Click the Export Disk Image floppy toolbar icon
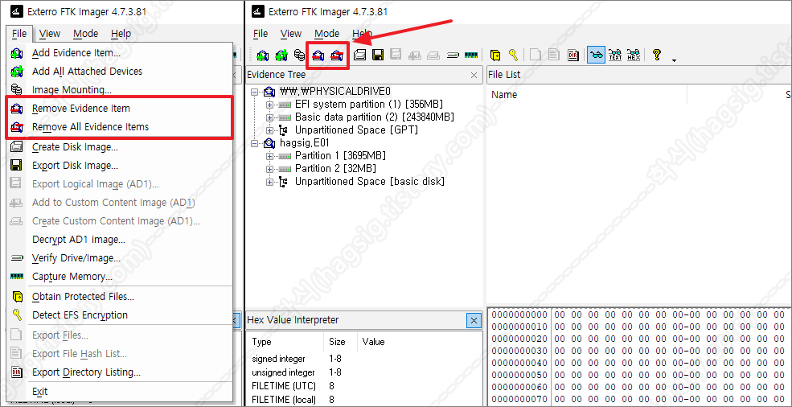Screen dimensions: 792x407 click(378, 55)
